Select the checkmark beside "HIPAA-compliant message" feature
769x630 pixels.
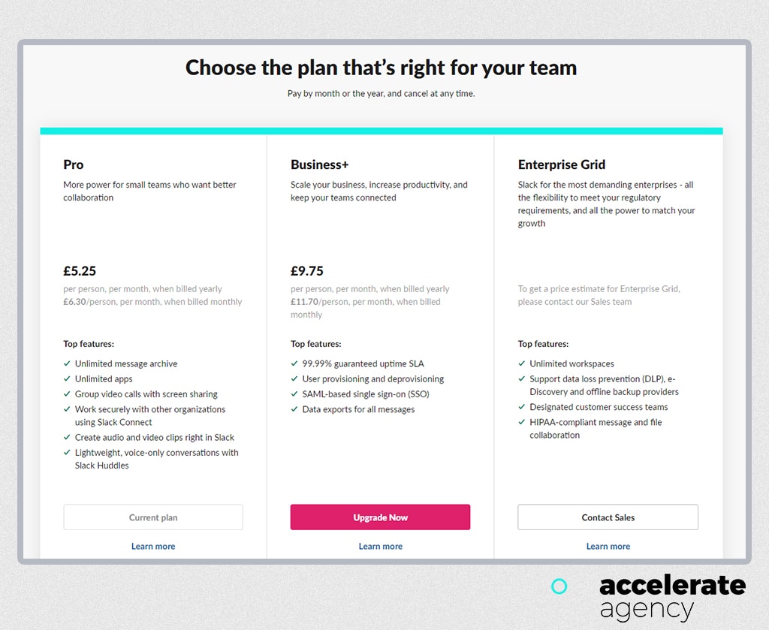tap(522, 423)
